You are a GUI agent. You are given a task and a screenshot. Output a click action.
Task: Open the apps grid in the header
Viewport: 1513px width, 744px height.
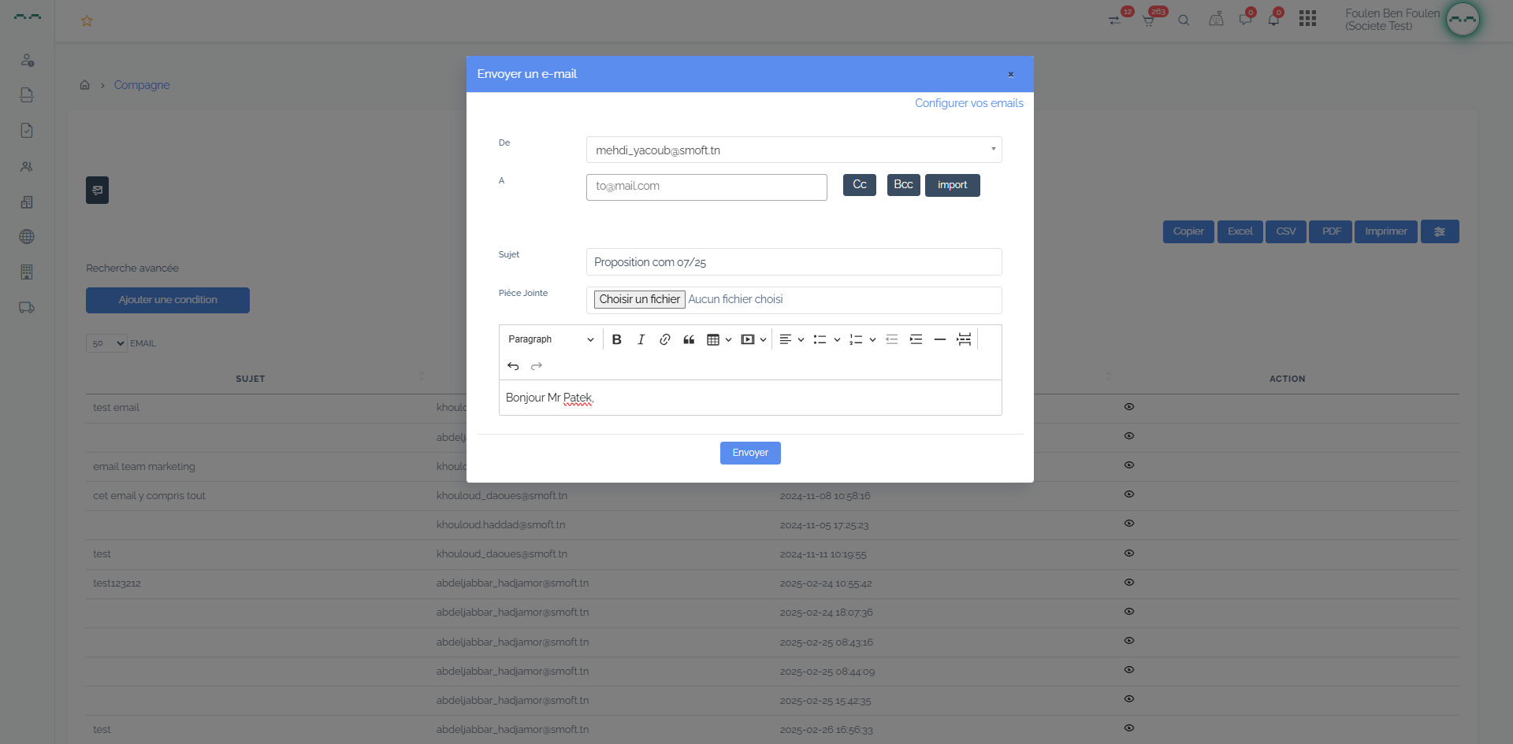coord(1307,19)
